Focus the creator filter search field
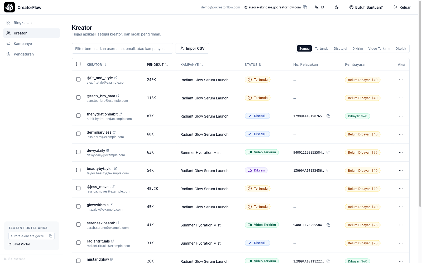Viewport: 422px width, 263px height. tap(122, 48)
